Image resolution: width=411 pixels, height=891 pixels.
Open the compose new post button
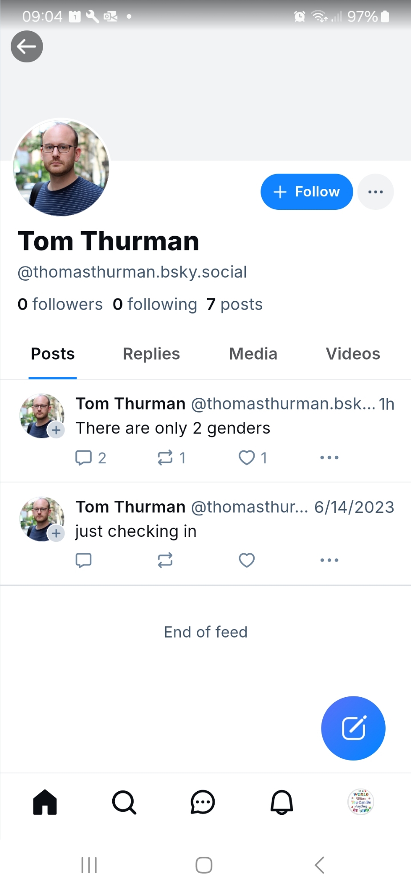coord(353,728)
